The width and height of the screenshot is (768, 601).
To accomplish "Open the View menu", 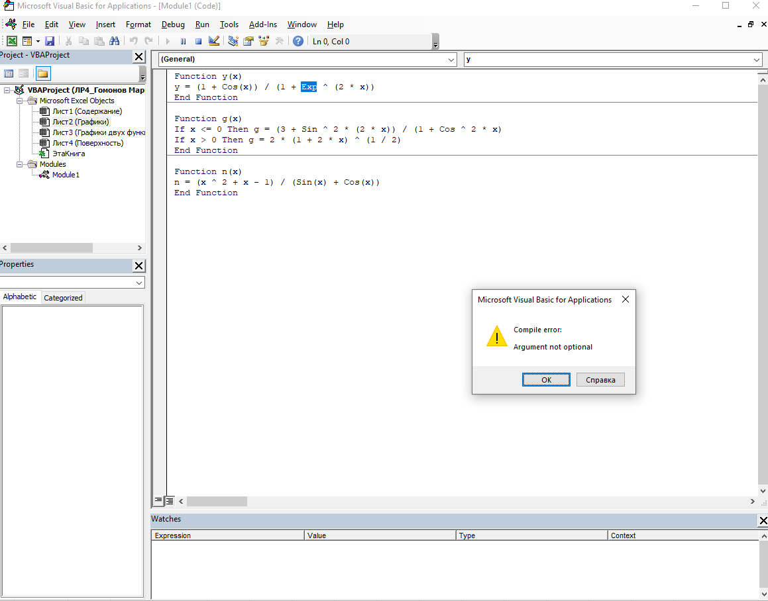I will (x=77, y=24).
